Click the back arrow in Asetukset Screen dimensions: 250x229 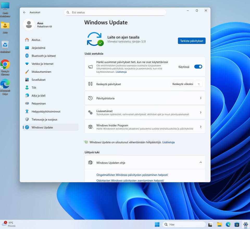24,13
